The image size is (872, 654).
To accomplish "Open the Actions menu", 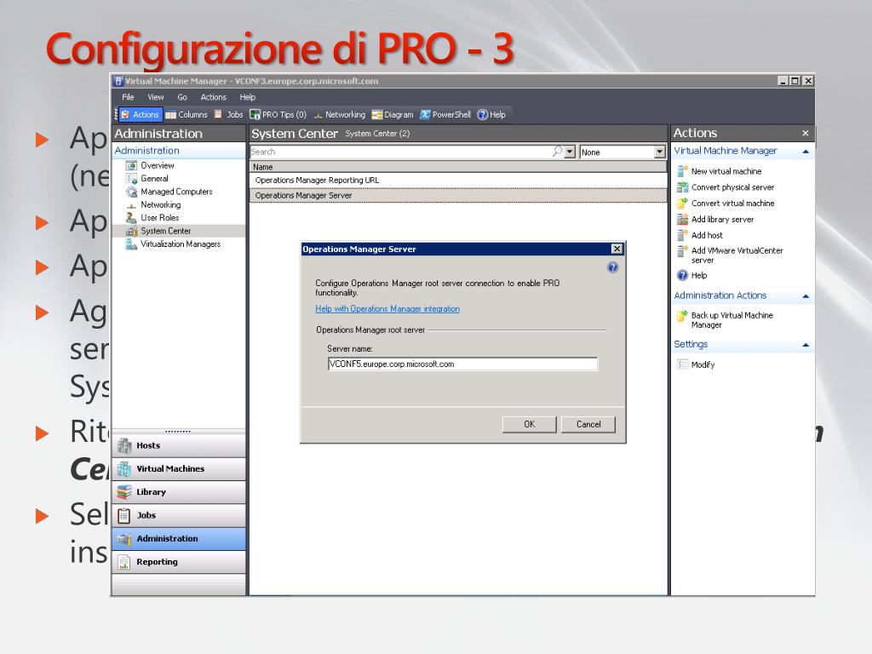I will pos(213,97).
